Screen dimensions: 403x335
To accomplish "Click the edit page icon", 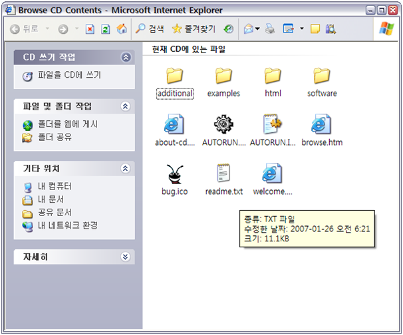I will 289,29.
